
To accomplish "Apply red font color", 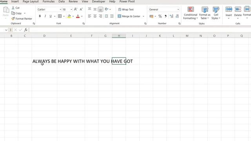I will [78, 16].
